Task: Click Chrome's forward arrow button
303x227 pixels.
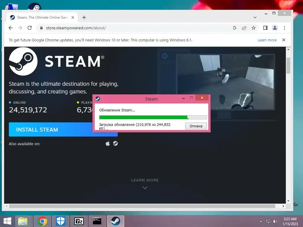Action: pos(20,28)
